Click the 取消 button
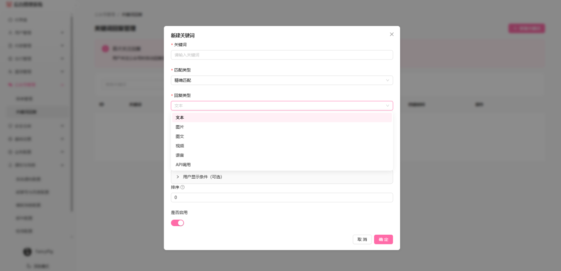 click(362, 239)
